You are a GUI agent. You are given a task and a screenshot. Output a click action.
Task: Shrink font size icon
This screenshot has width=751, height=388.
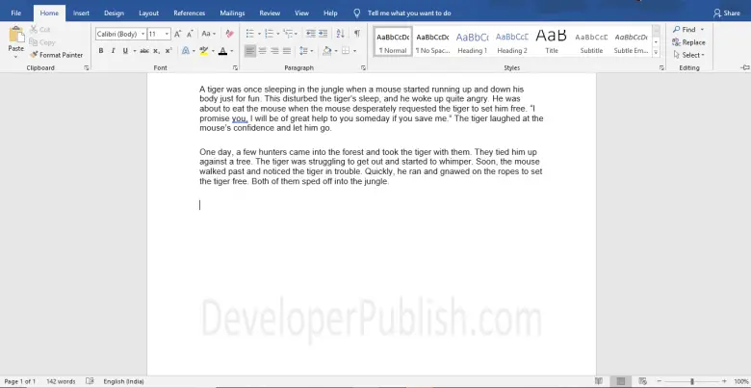coord(190,34)
